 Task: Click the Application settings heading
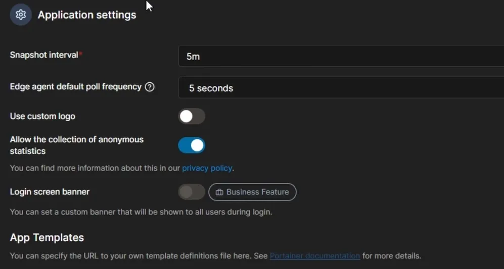coord(87,15)
